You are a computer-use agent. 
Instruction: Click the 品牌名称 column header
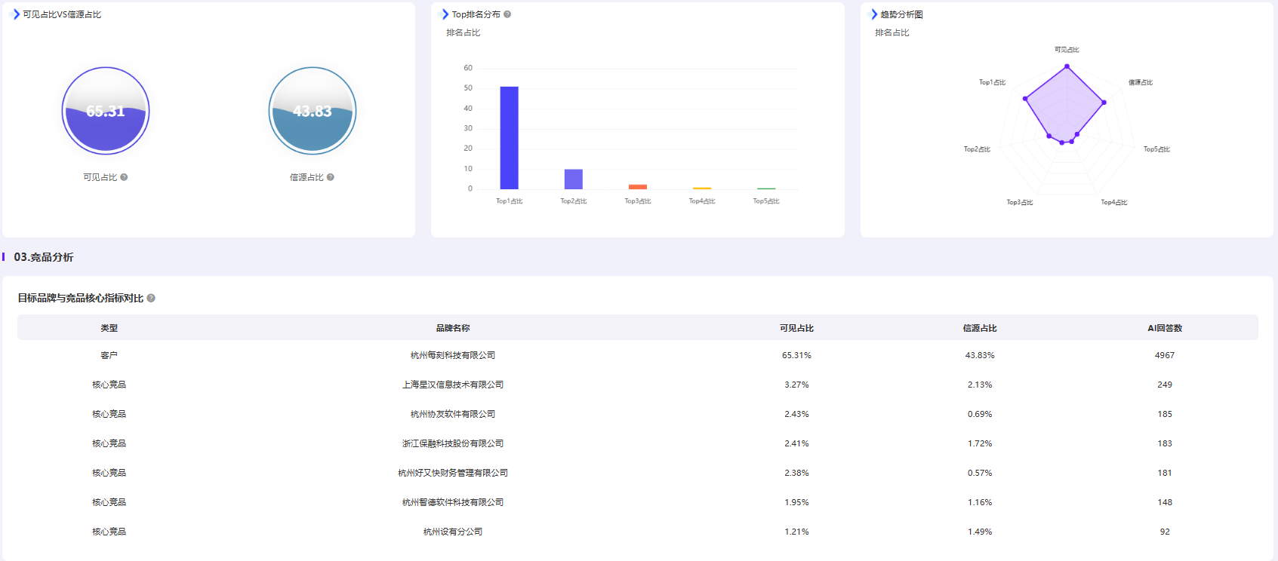453,328
